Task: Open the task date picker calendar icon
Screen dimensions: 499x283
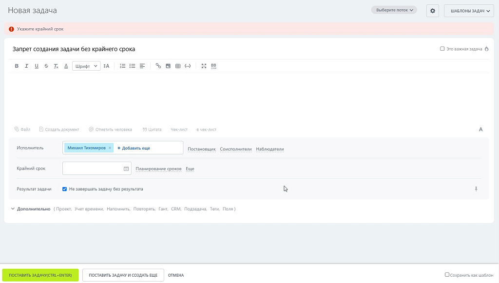Action: 126,169
